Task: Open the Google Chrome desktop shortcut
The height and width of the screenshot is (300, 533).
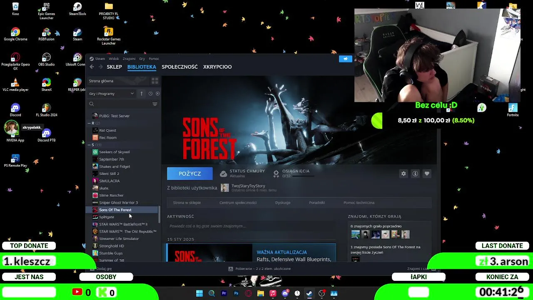Action: 15,35
